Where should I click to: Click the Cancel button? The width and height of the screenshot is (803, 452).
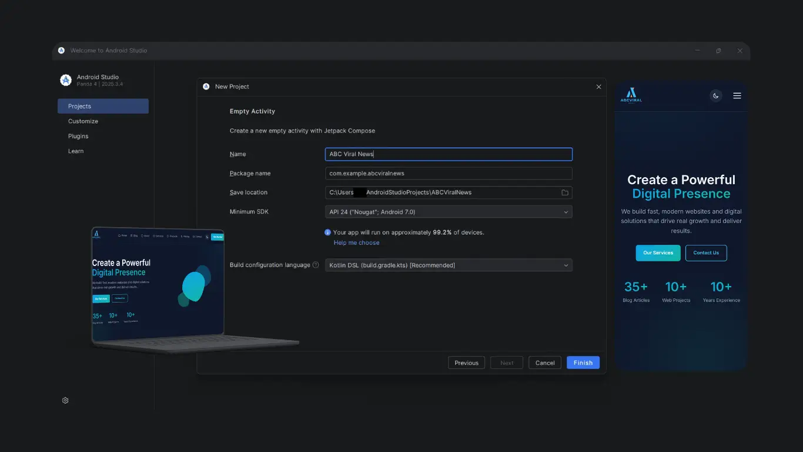click(545, 363)
